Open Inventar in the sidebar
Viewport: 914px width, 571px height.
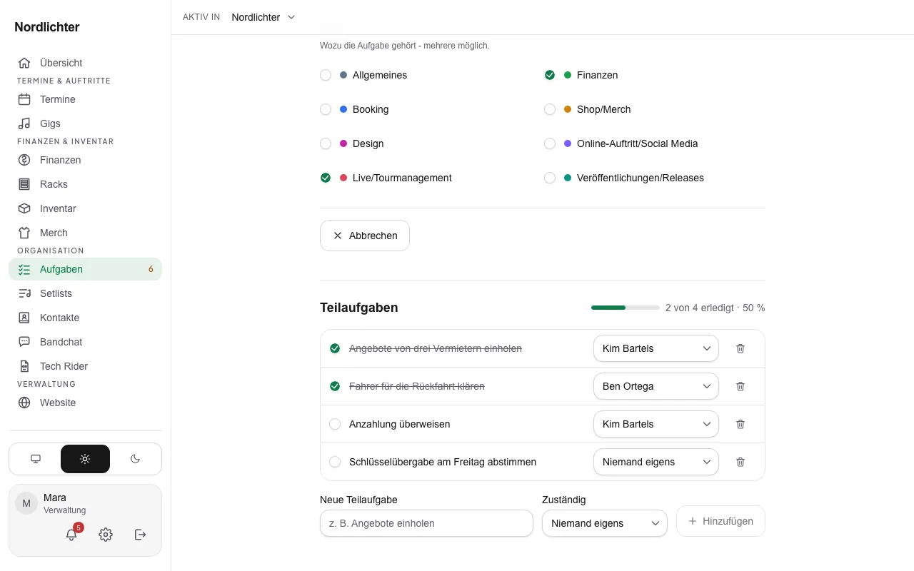tap(86, 208)
